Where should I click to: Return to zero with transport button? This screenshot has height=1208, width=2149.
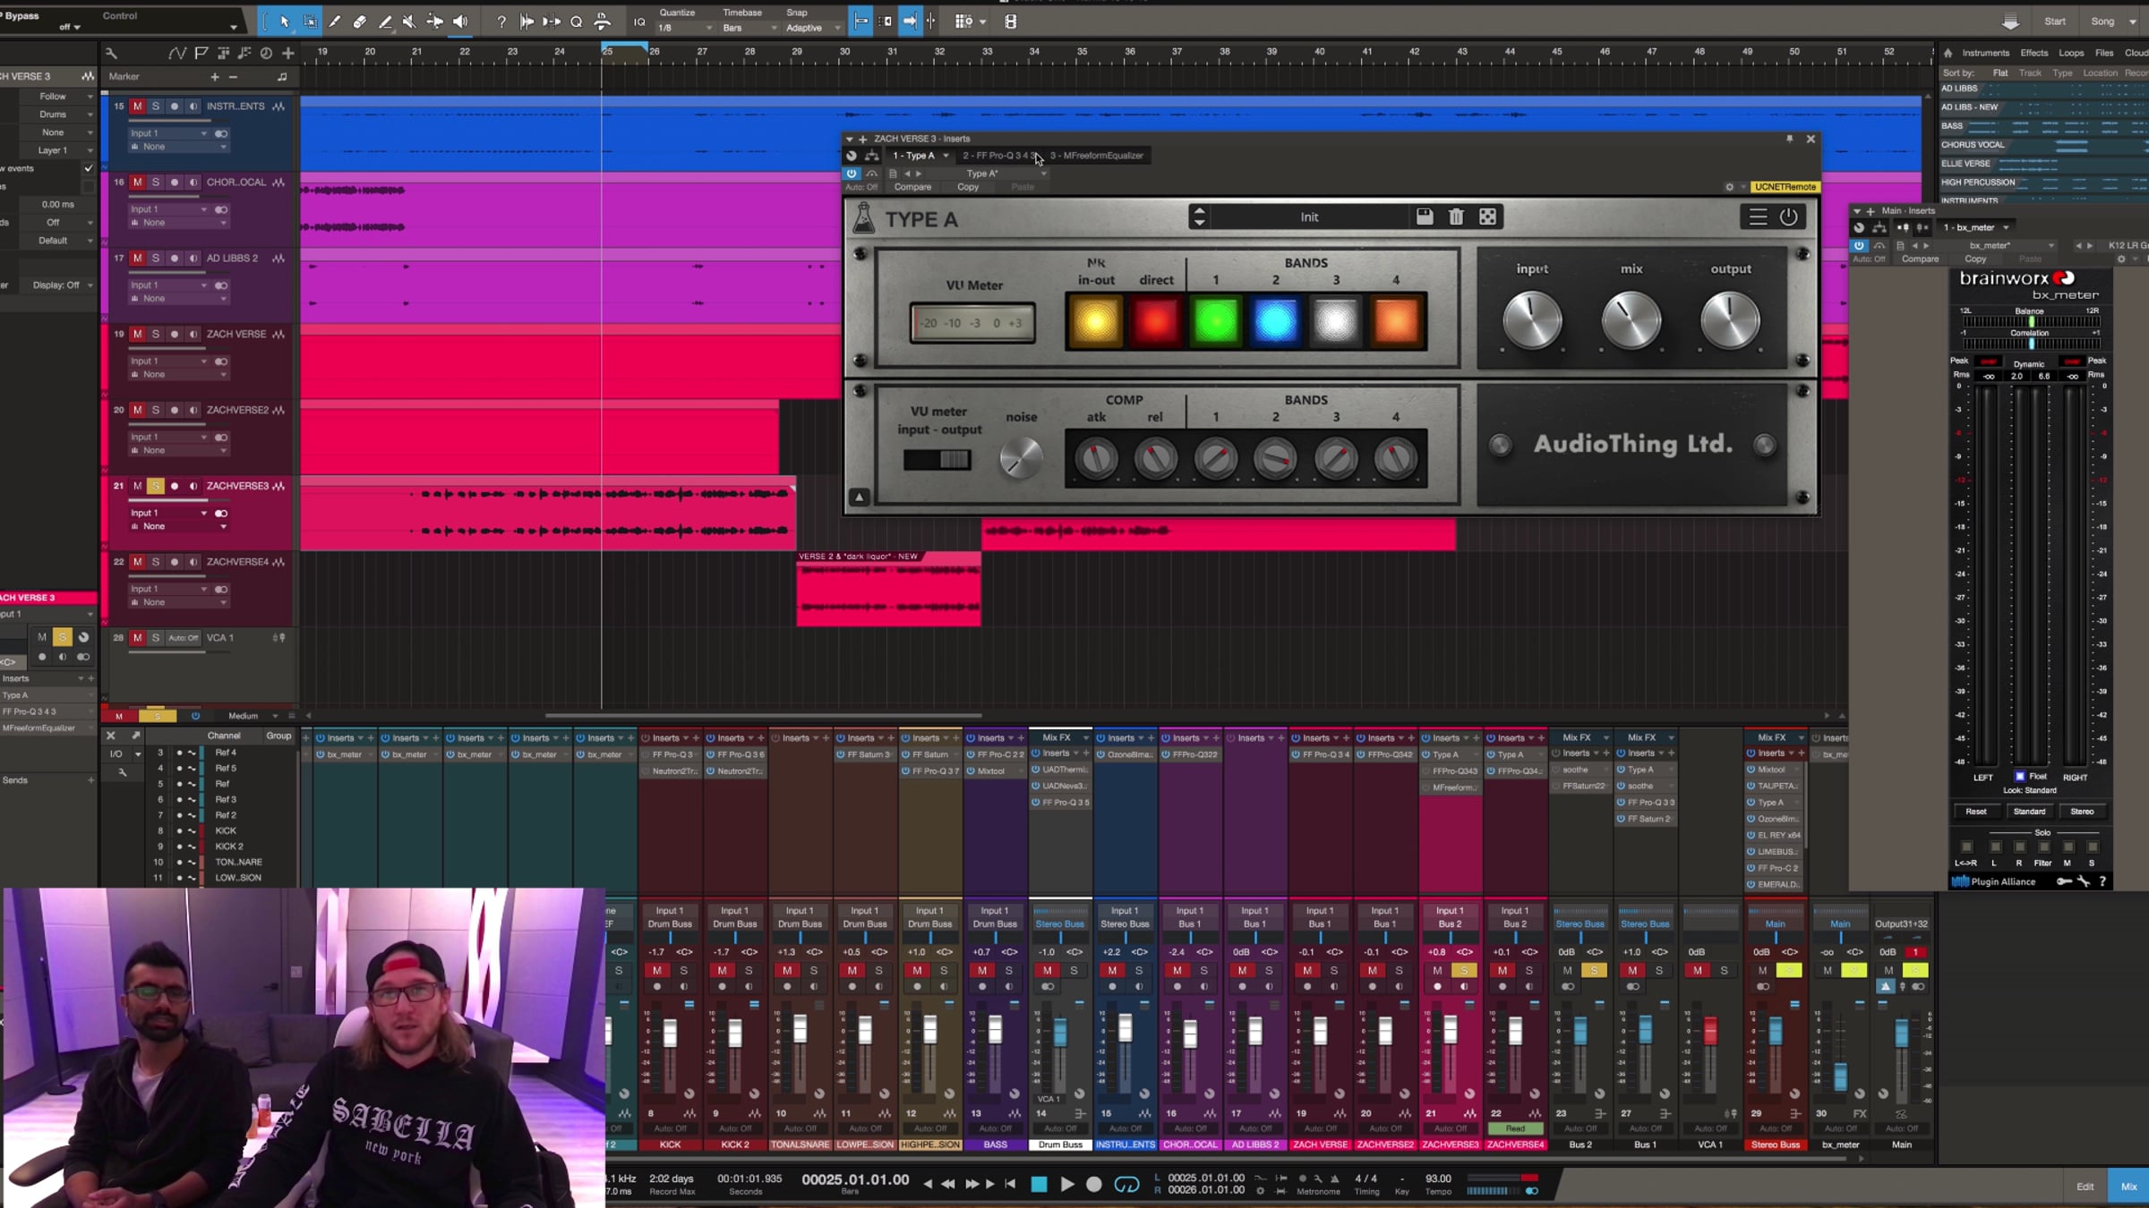point(1010,1184)
